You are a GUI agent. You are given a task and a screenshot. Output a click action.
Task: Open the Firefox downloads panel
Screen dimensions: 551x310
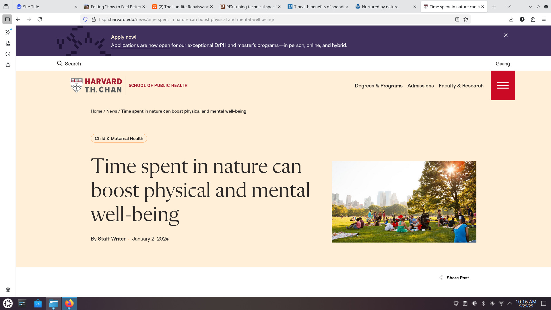511,19
